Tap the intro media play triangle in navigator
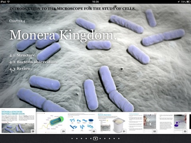 [72, 139]
